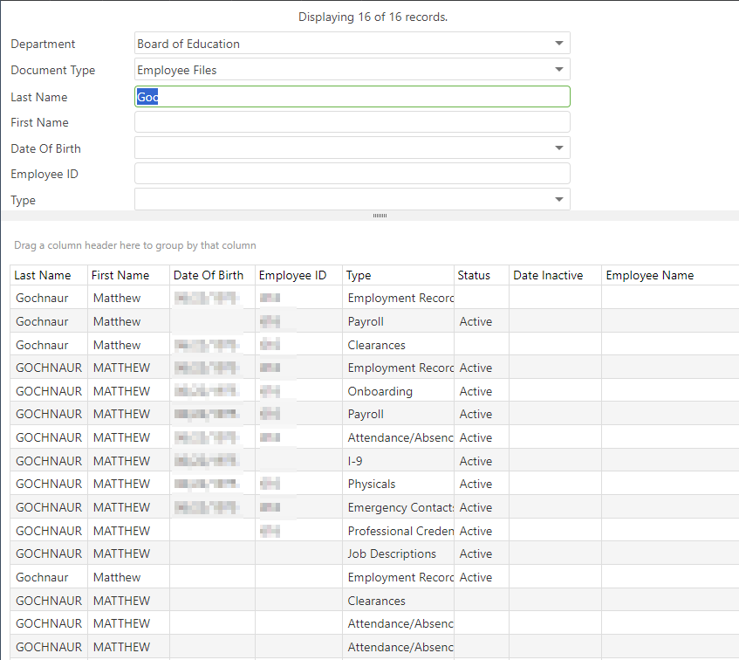This screenshot has height=660, width=739.
Task: Sort by Last Name column header
Action: (x=43, y=275)
